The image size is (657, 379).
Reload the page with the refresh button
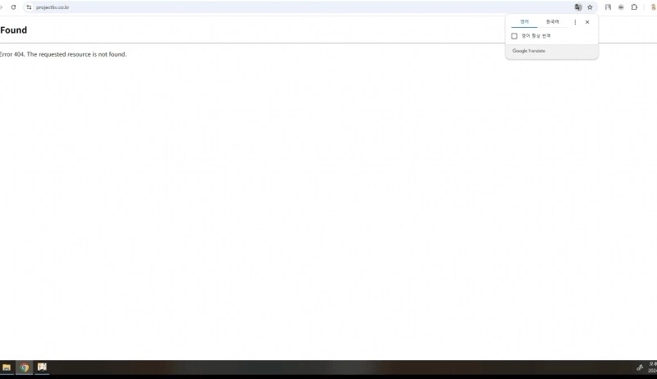pyautogui.click(x=13, y=7)
